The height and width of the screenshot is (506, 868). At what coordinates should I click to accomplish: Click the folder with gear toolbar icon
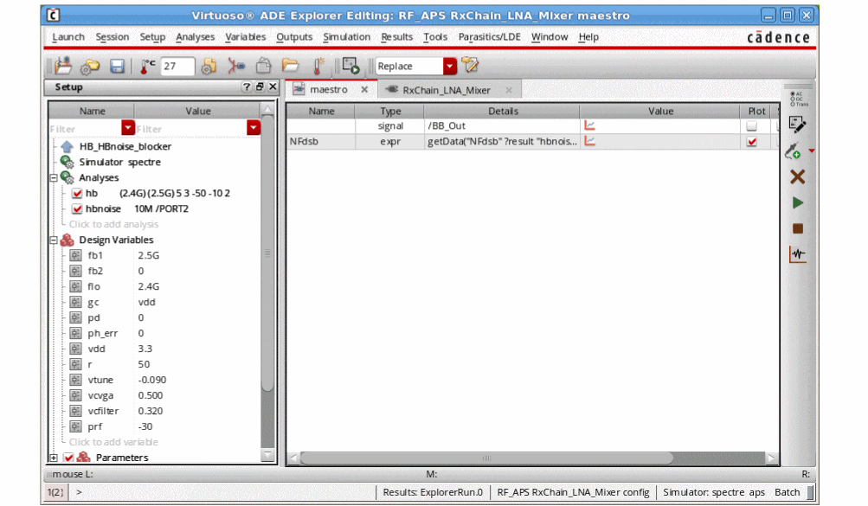pos(90,67)
